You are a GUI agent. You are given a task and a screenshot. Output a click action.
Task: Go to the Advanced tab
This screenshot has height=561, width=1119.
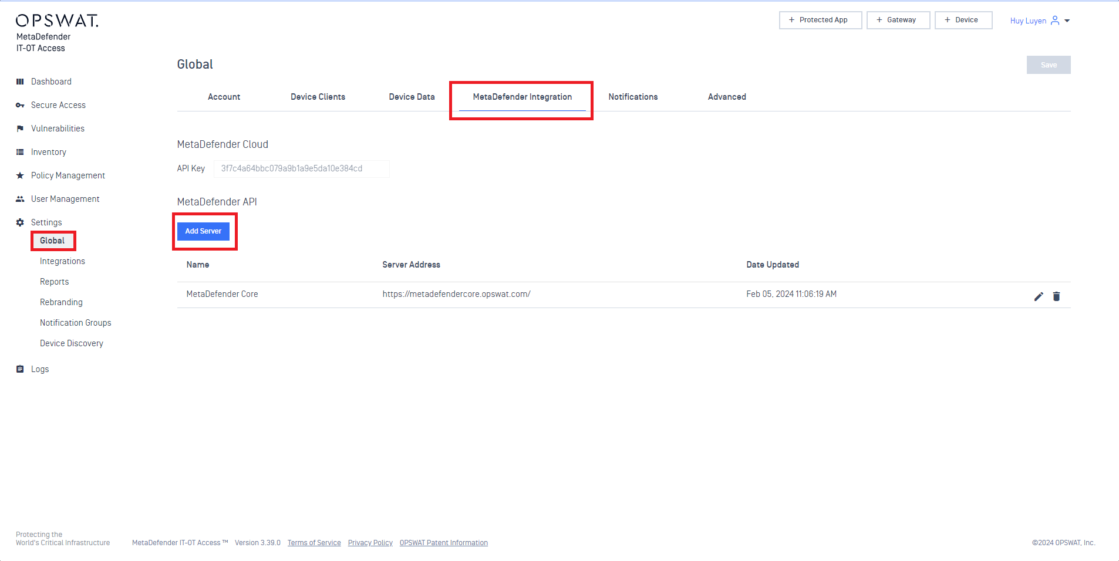click(x=727, y=97)
